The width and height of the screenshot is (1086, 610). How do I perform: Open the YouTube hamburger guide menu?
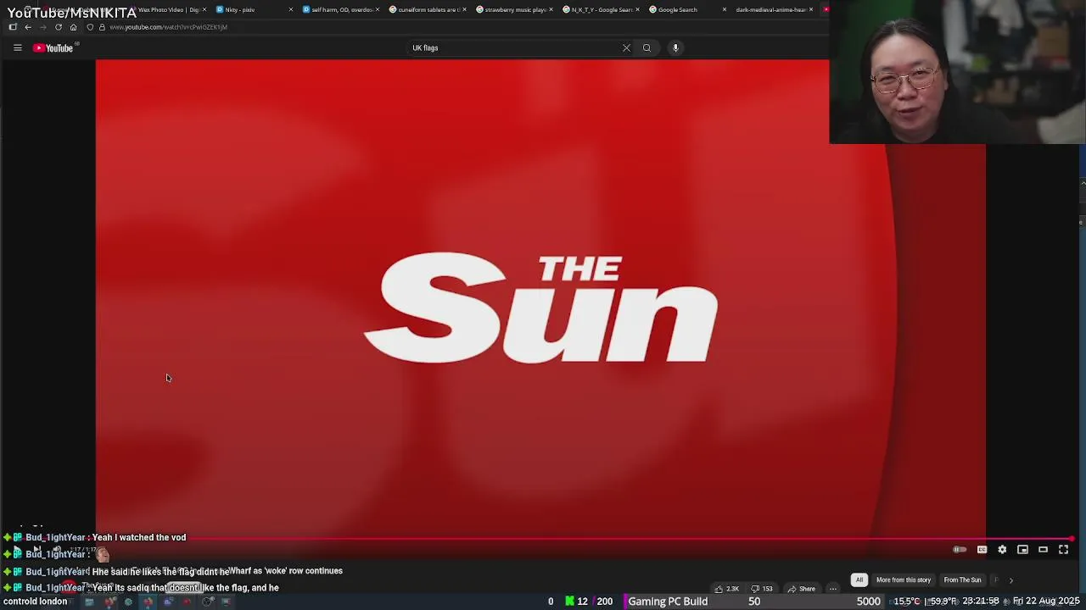pos(17,48)
